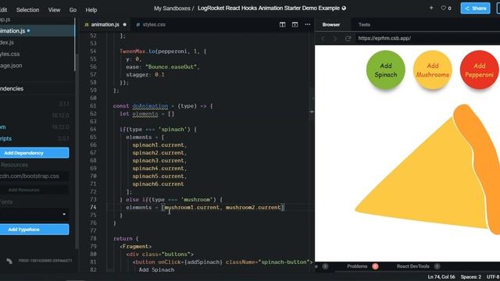
Task: Click the git branch icon at sidebar bottom
Action: click(x=9, y=261)
